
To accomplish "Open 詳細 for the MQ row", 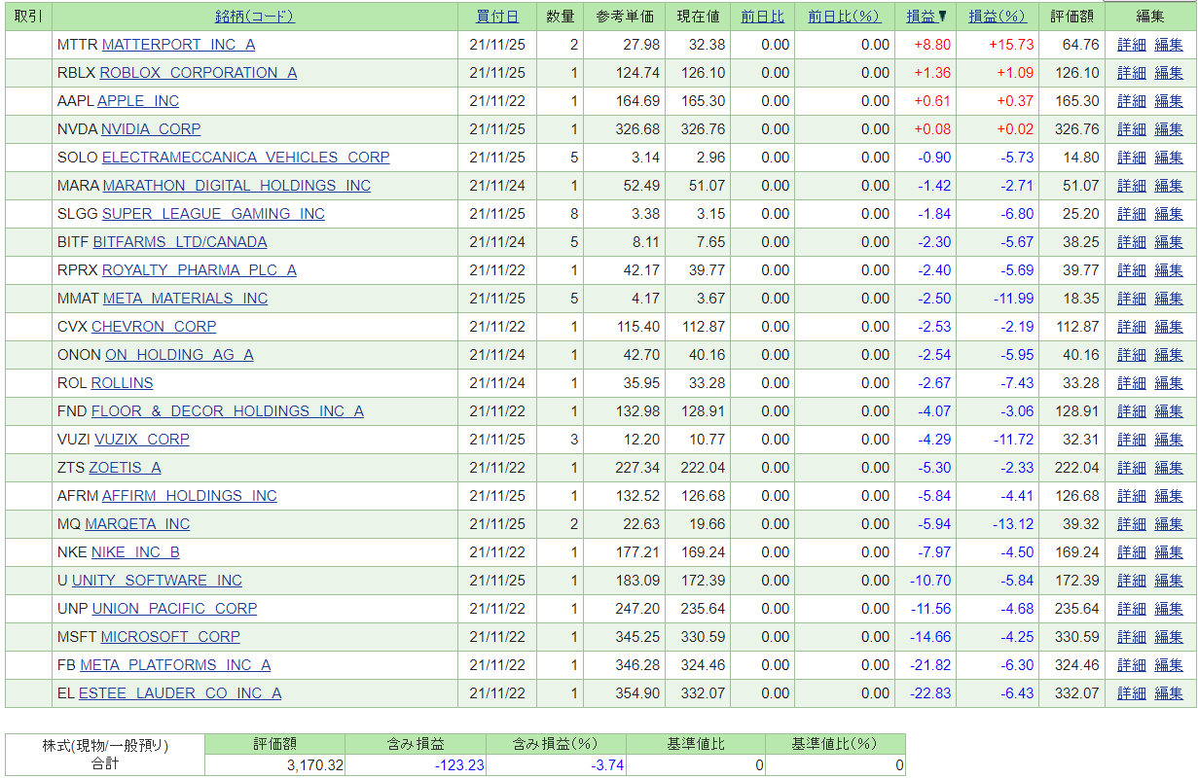I will click(x=1132, y=524).
